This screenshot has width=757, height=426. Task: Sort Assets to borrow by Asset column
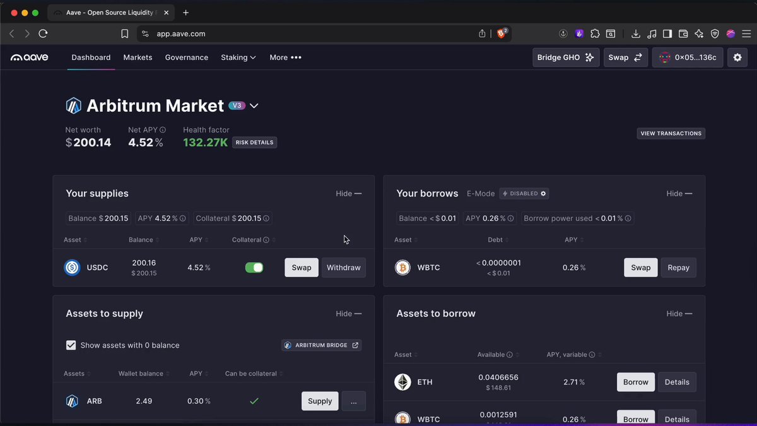point(405,355)
